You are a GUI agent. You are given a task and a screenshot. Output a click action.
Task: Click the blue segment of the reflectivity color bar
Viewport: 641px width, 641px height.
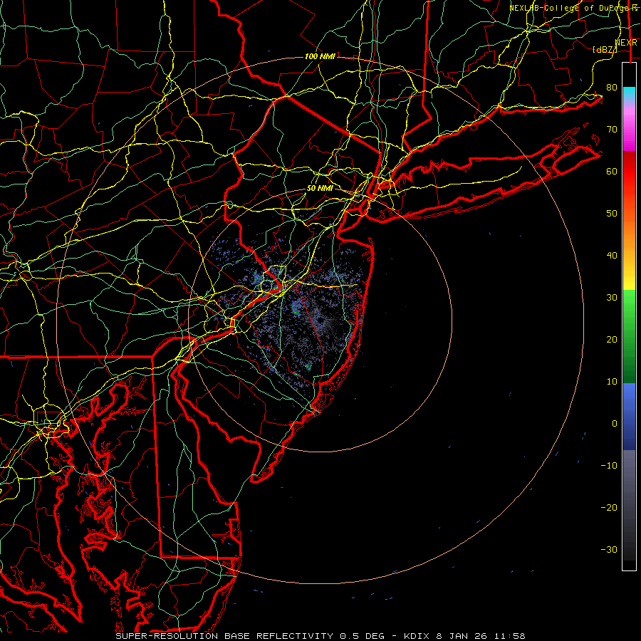[629, 416]
